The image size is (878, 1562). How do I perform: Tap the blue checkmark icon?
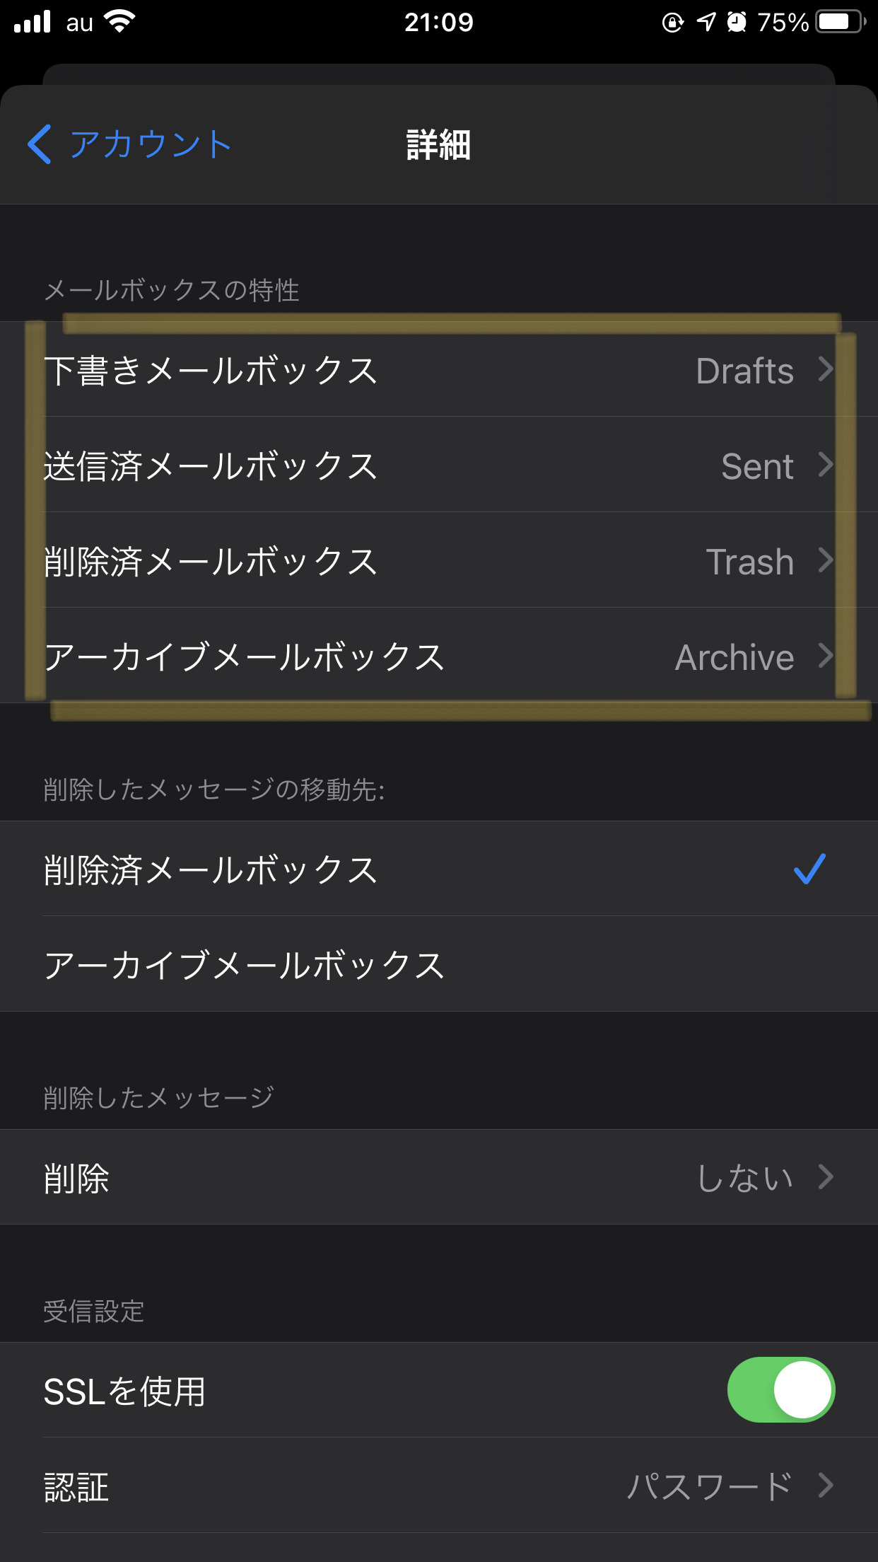point(809,869)
